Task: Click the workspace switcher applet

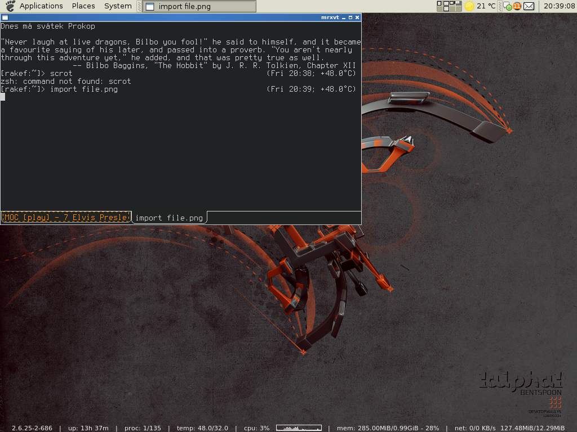Action: (x=449, y=6)
